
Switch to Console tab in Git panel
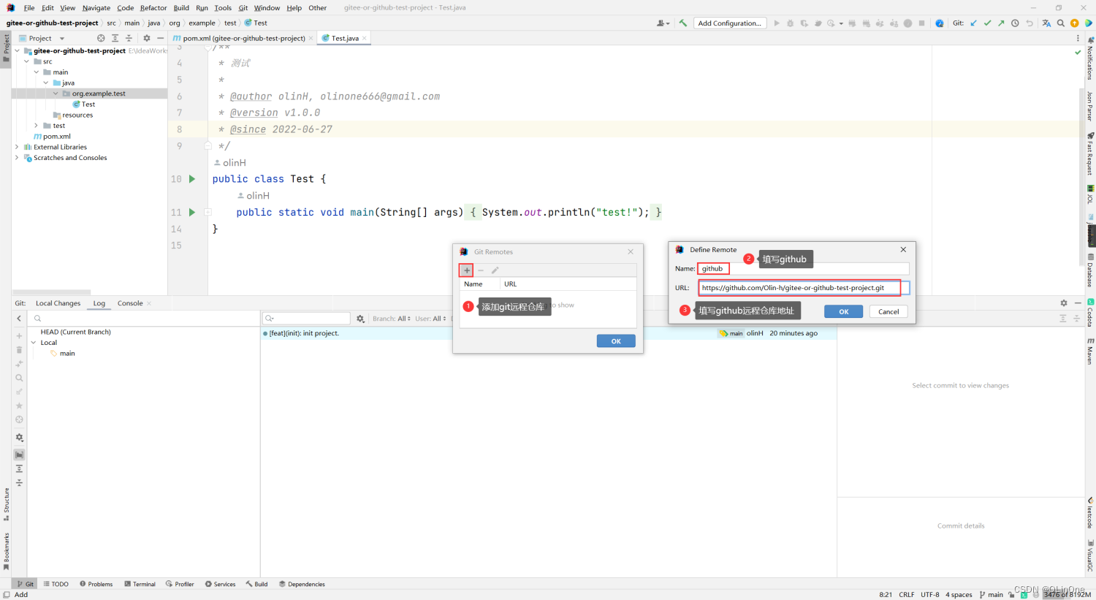pyautogui.click(x=130, y=303)
